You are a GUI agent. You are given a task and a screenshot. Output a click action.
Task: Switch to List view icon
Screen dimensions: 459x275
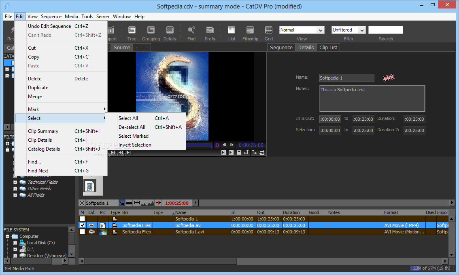click(232, 30)
